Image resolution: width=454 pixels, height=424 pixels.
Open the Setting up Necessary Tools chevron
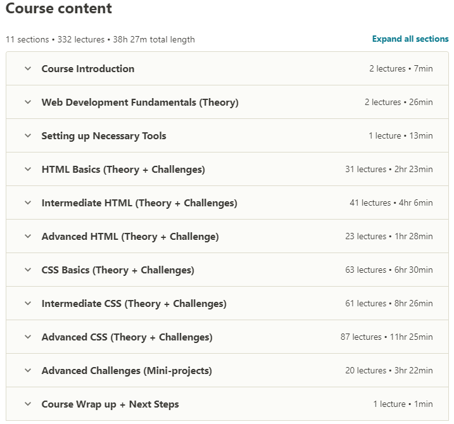click(x=28, y=135)
